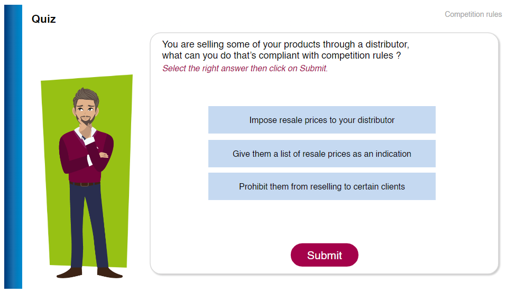Click the character's left brown shoe
This screenshot has width=515, height=293.
coord(69,273)
